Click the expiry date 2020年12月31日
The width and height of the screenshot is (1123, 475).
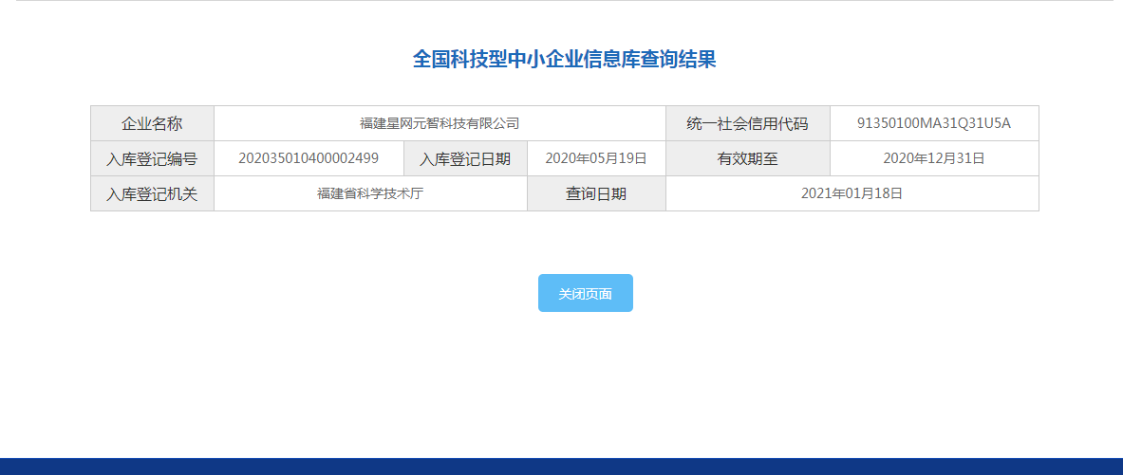click(933, 158)
